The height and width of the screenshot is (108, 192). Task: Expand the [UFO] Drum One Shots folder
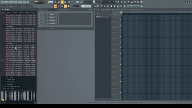pyautogui.click(x=12, y=86)
